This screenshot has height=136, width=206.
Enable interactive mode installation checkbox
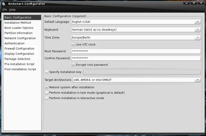[47, 98]
